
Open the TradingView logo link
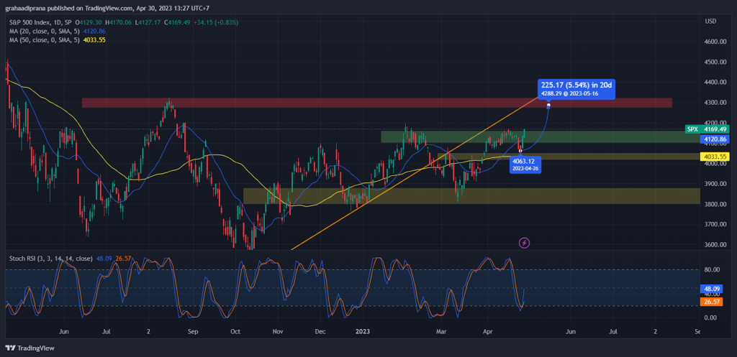click(30, 348)
